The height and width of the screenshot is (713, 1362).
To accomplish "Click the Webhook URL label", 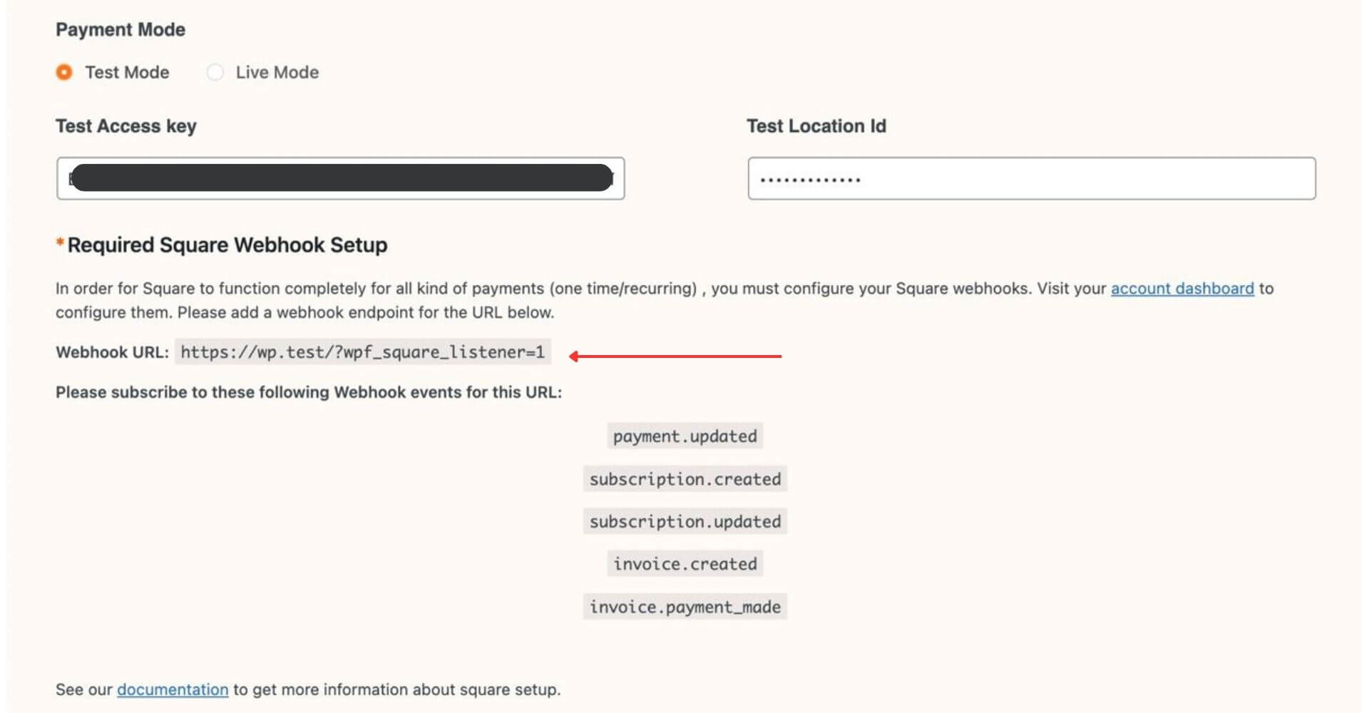I will (113, 352).
